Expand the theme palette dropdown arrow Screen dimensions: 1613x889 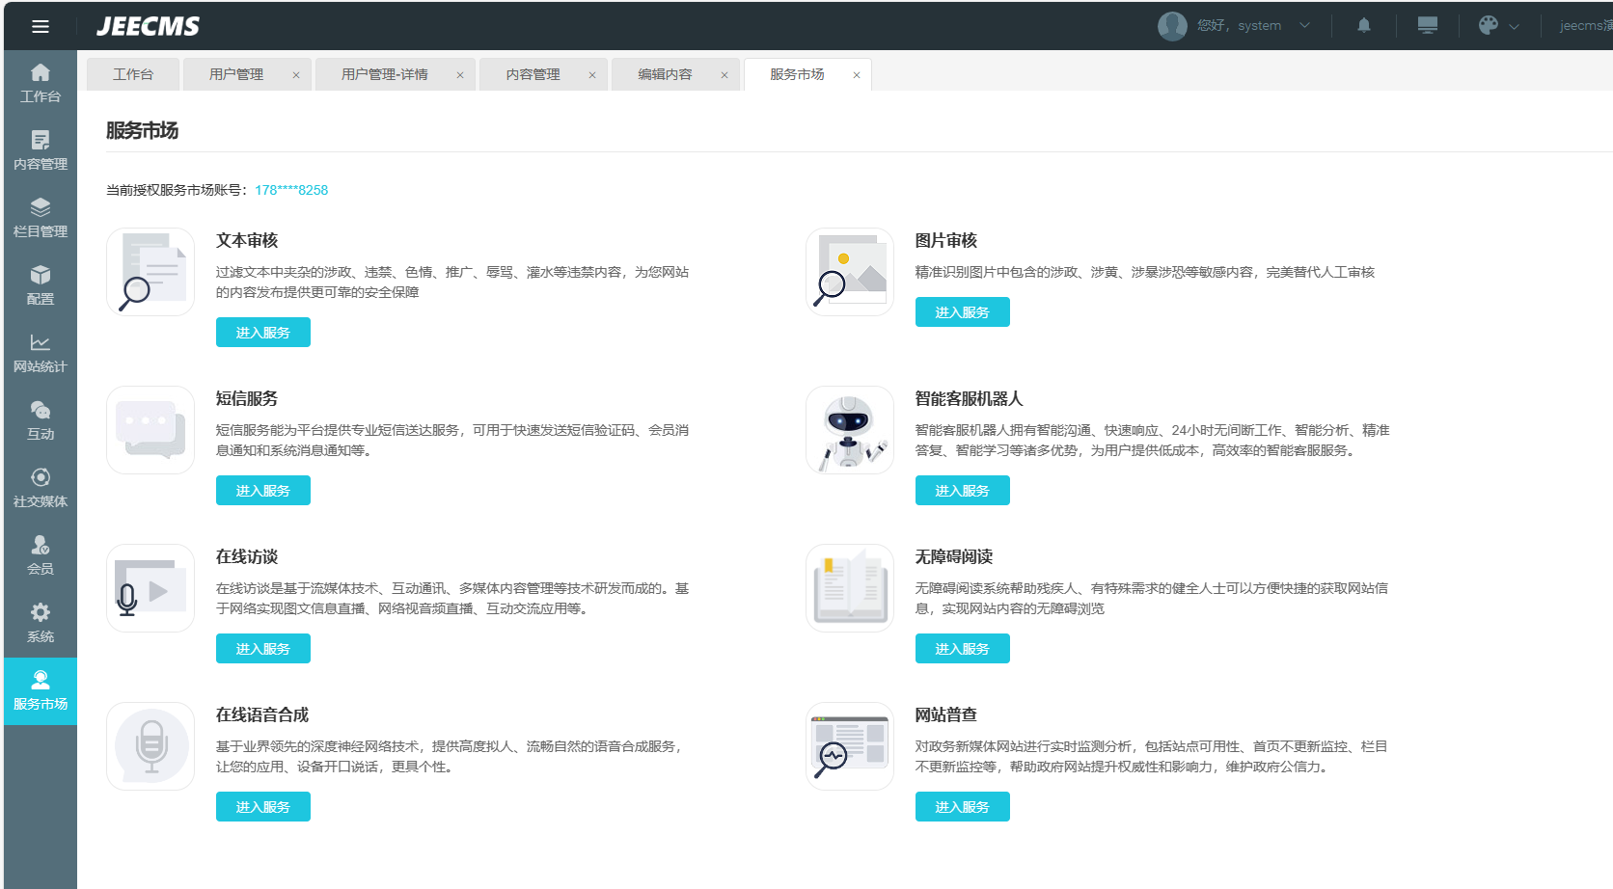click(1515, 27)
